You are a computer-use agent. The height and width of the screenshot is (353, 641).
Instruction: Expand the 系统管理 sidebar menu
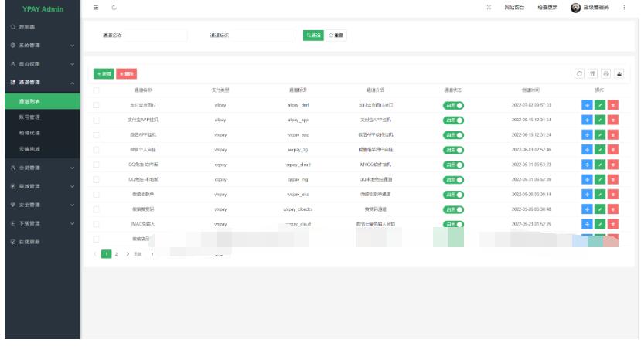39,46
